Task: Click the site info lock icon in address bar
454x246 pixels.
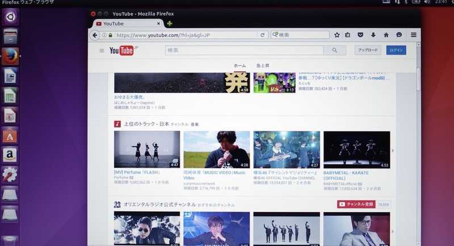Action: click(110, 35)
